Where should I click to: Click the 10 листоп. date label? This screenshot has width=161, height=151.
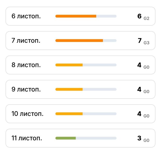[x=28, y=114]
